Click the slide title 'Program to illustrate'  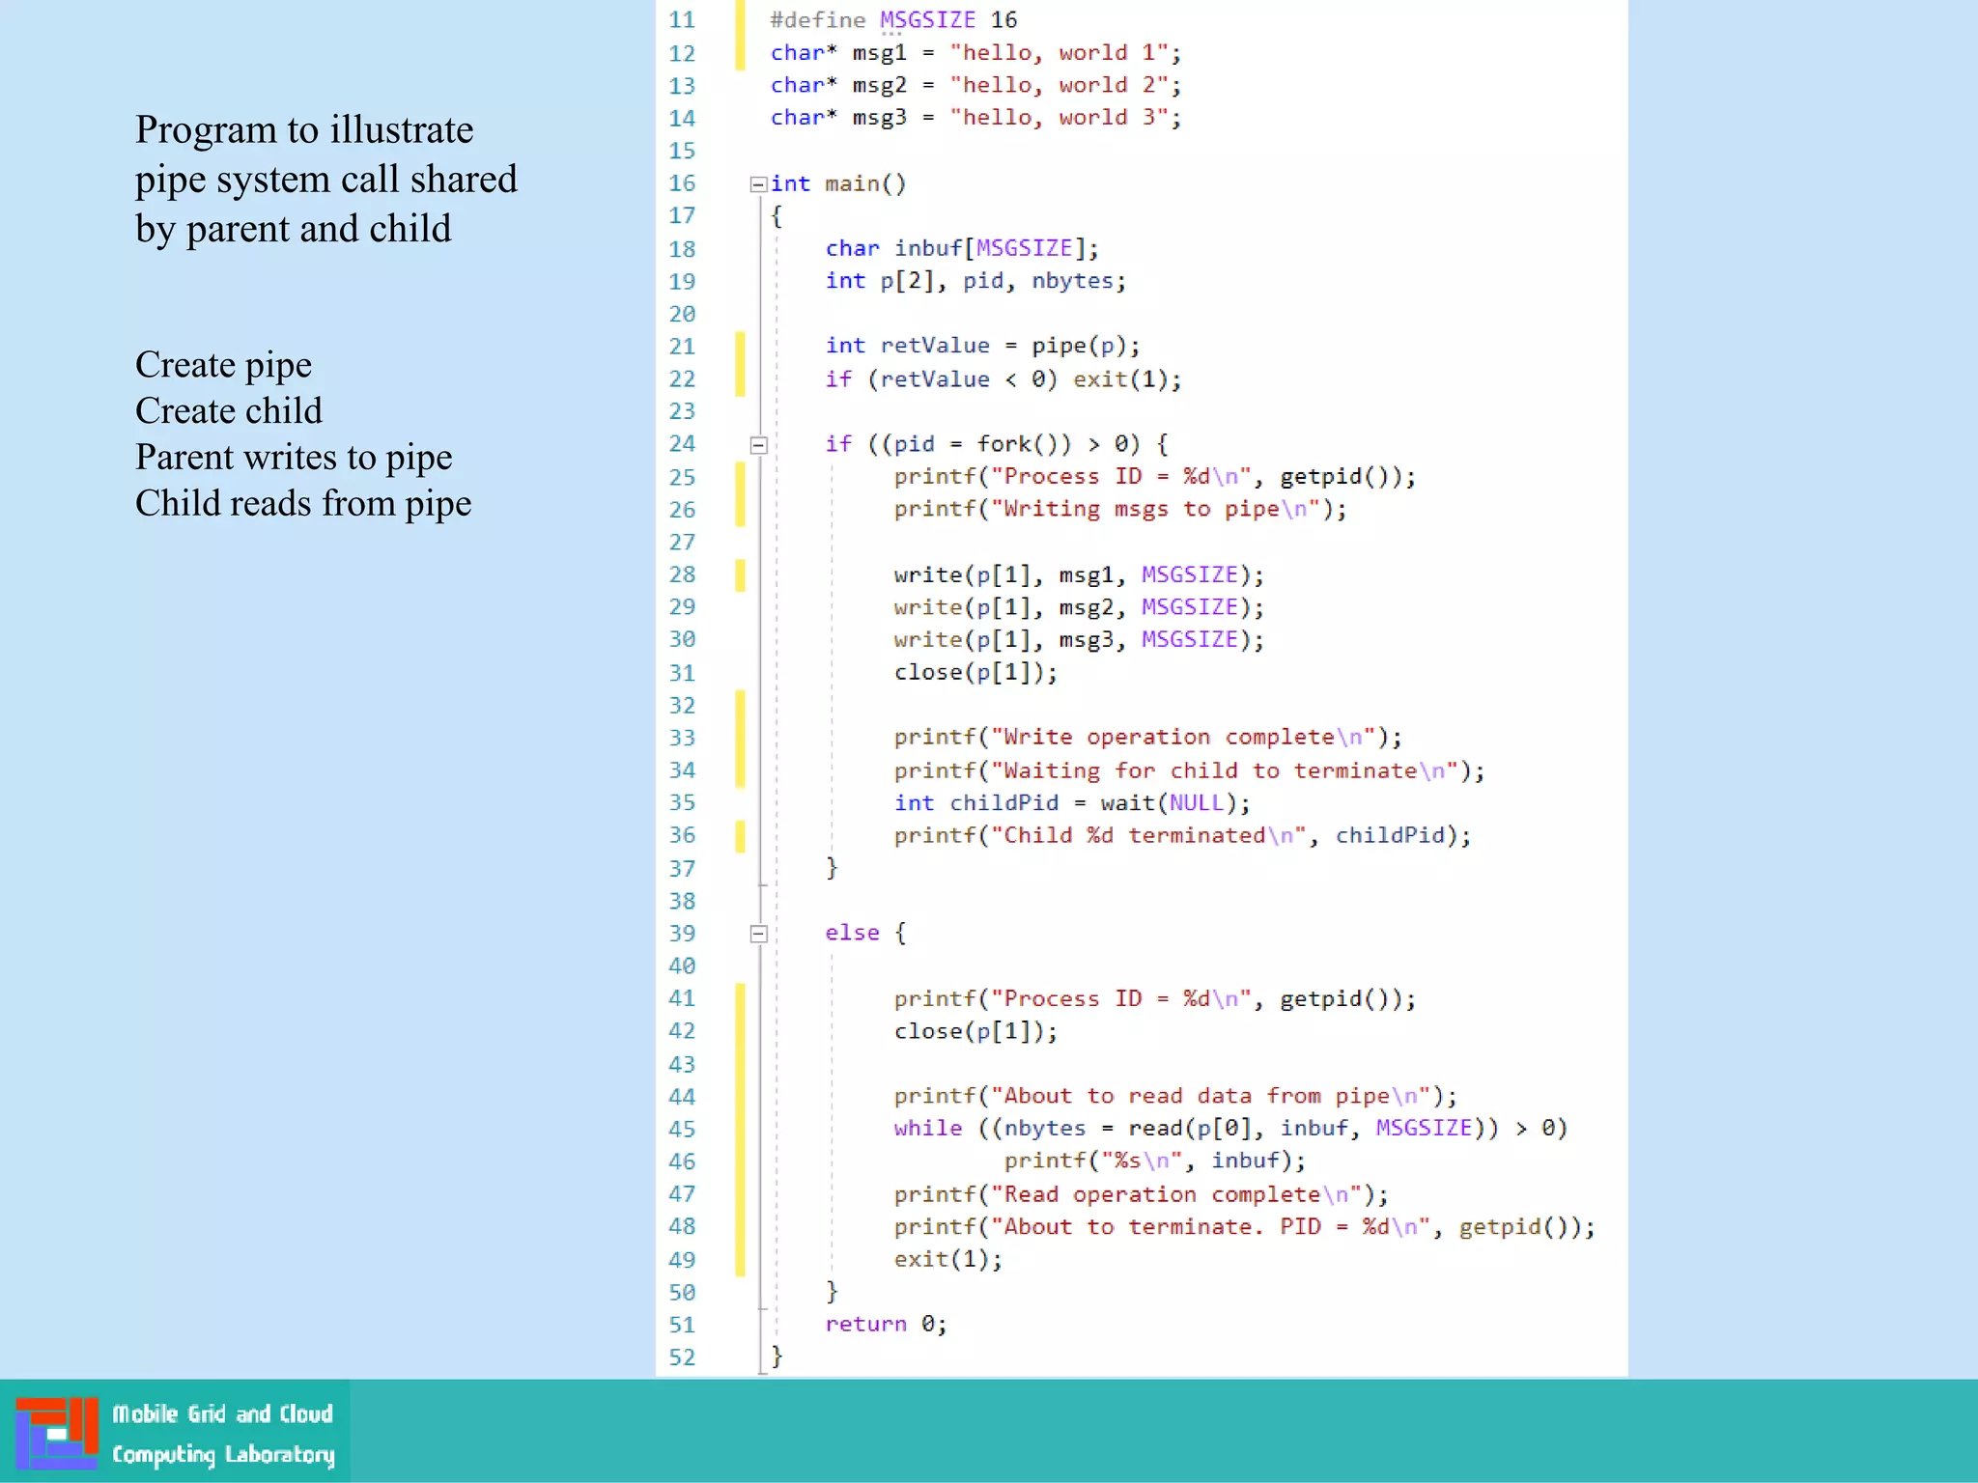(x=304, y=130)
